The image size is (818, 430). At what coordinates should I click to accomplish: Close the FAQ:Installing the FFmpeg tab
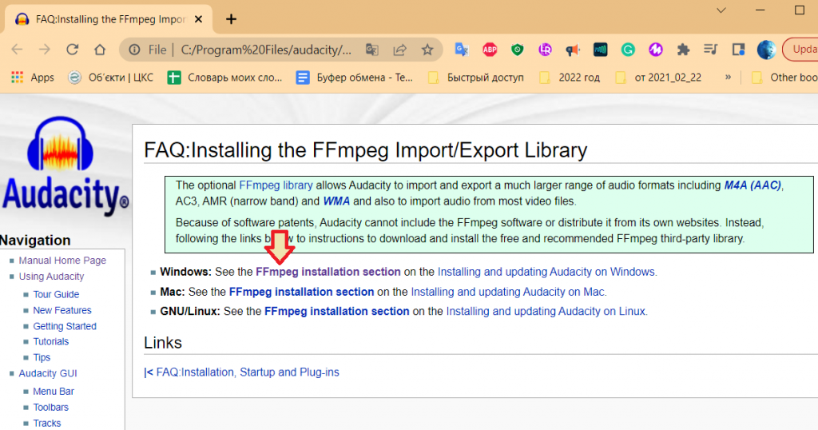click(198, 19)
